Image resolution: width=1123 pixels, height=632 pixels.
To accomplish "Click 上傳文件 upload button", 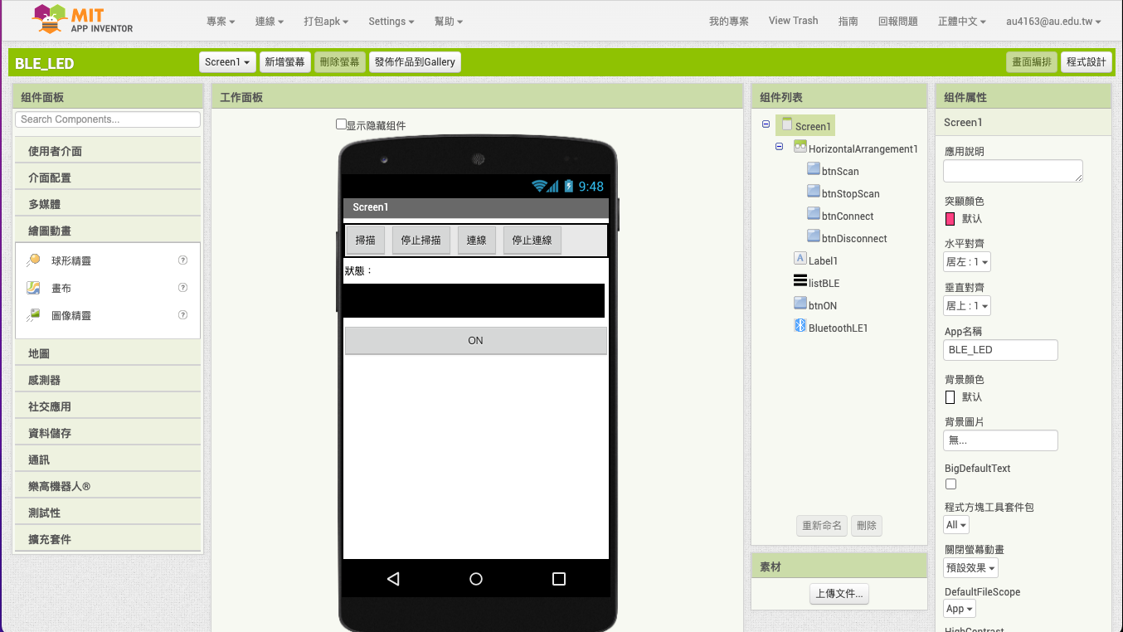I will click(839, 594).
